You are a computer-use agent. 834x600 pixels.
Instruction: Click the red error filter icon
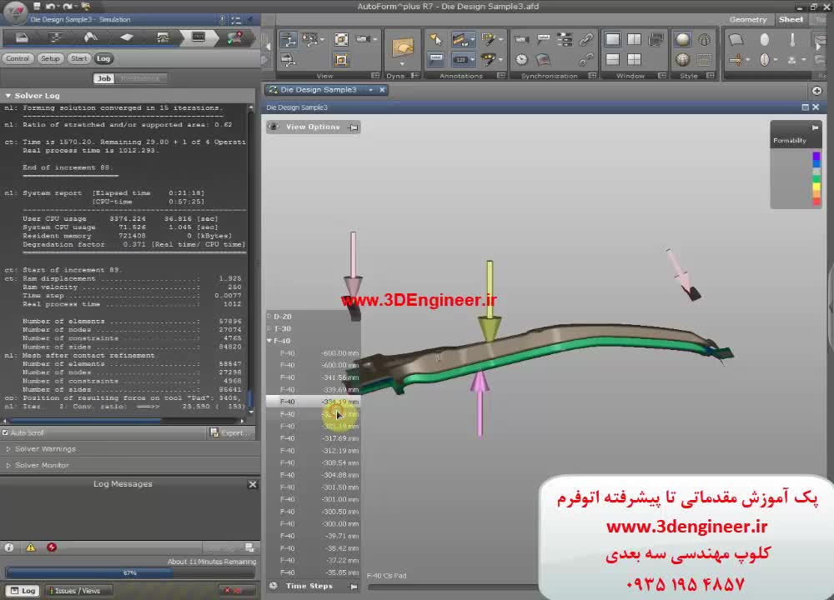pos(52,547)
